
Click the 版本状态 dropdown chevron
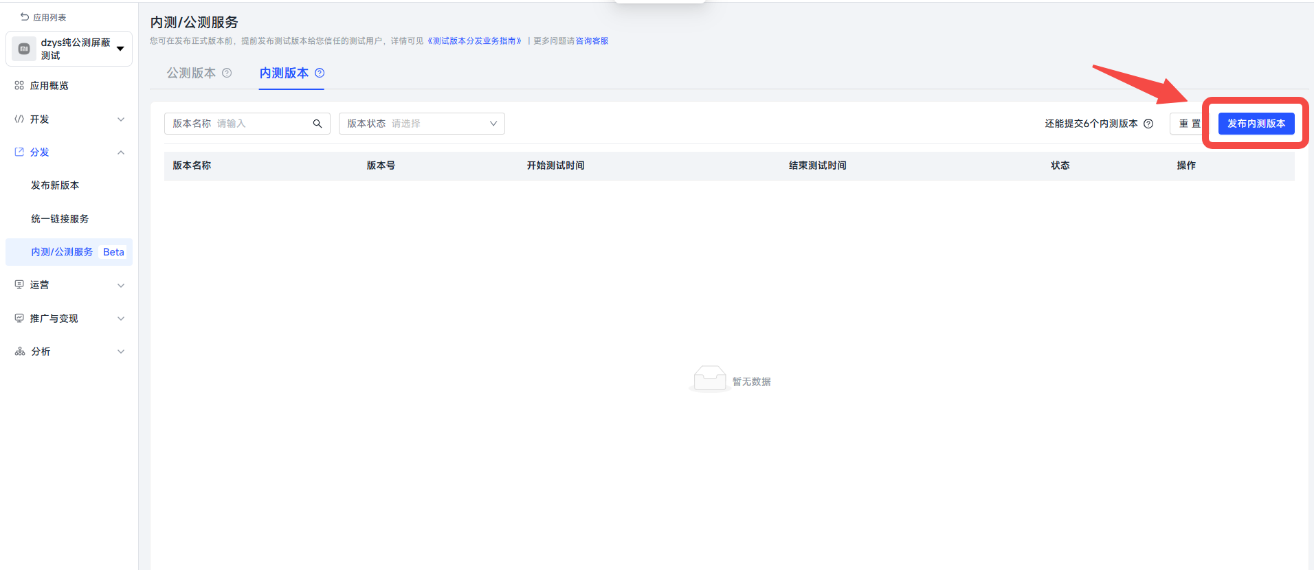tap(493, 124)
